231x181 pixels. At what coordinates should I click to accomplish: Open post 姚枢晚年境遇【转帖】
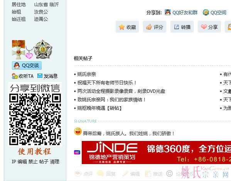[x=100, y=108]
